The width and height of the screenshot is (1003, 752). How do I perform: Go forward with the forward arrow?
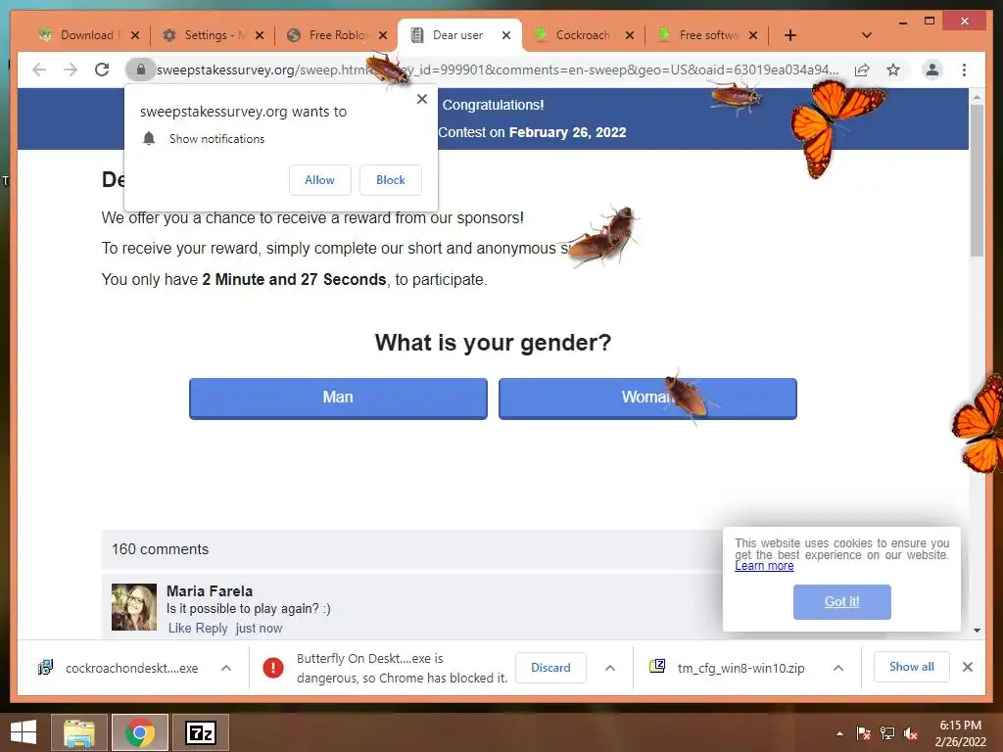[71, 70]
